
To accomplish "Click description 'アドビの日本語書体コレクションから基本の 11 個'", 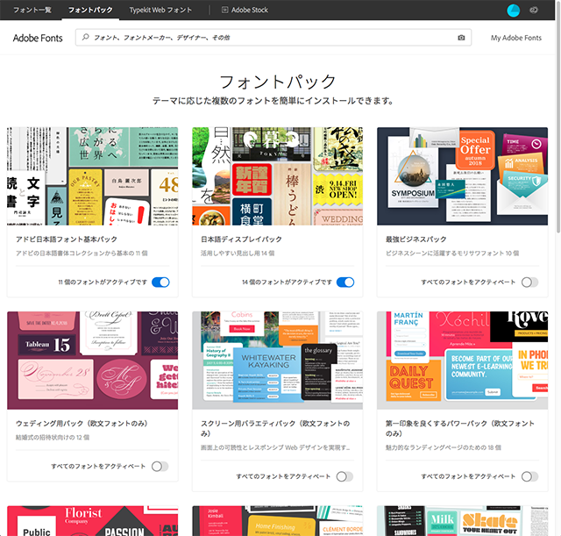I will pos(82,254).
